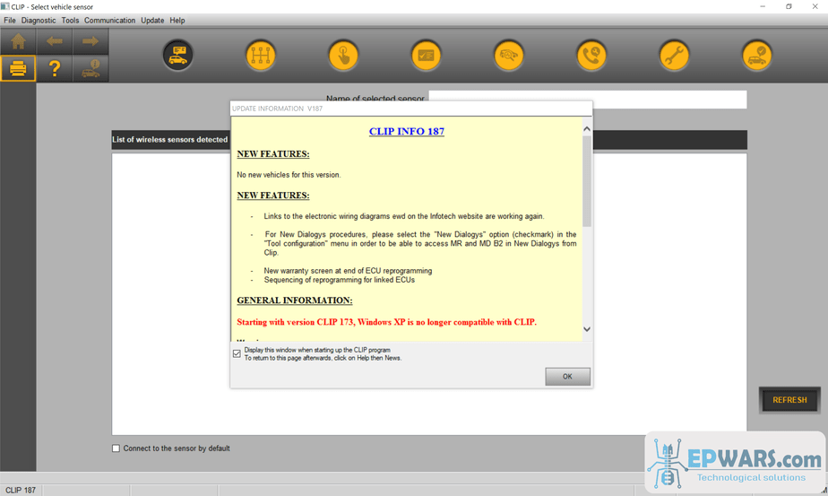
Task: Click the update dialog scroll down arrow
Action: click(587, 329)
